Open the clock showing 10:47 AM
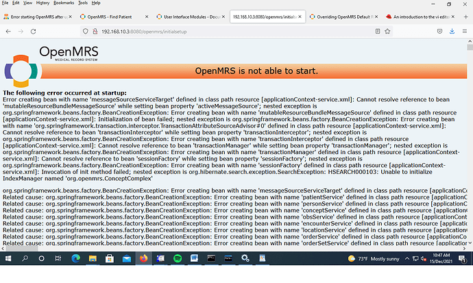 click(x=441, y=258)
